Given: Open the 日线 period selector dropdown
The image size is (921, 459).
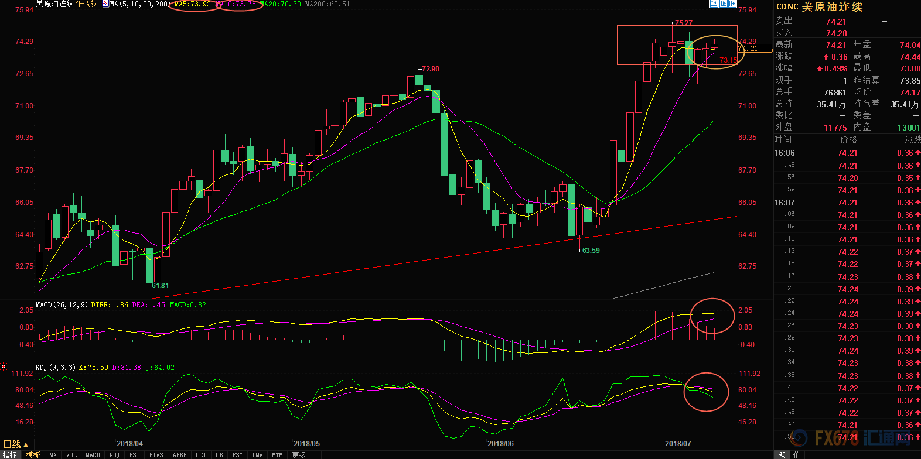Looking at the screenshot, I should [x=16, y=444].
